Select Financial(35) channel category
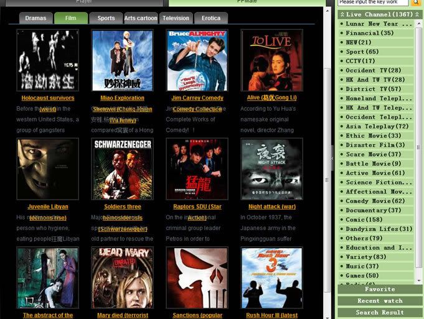Viewport: 424px width, 319px height. 376,33
